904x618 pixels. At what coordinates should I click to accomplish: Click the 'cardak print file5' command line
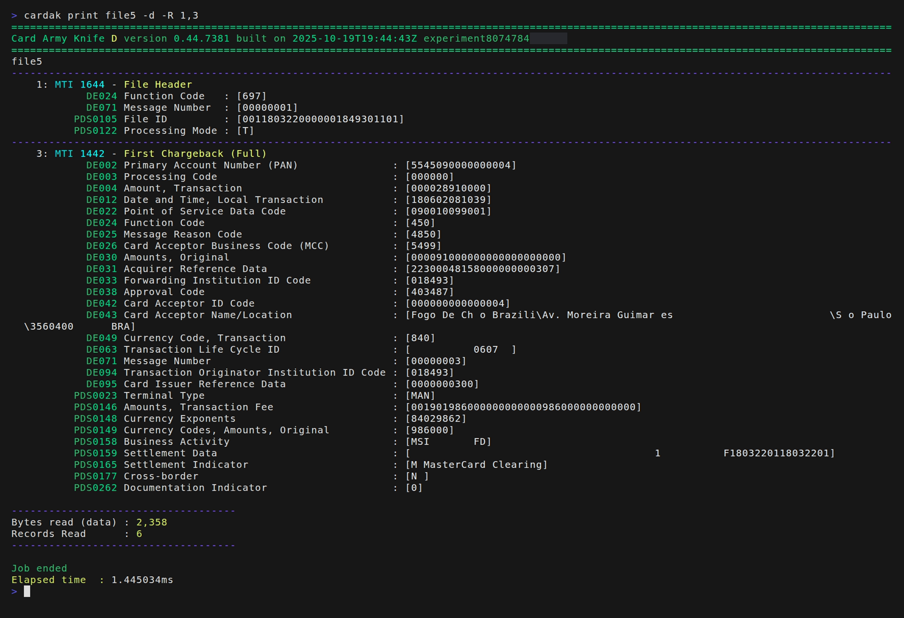tap(111, 16)
